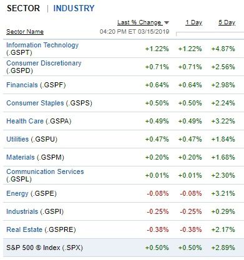Select the SECTOR tab

[x=23, y=8]
